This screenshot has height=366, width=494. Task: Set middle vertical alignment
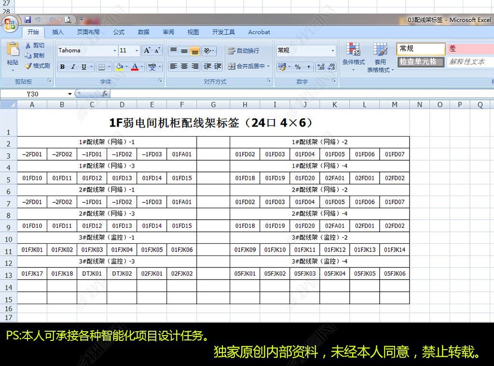(x=184, y=50)
